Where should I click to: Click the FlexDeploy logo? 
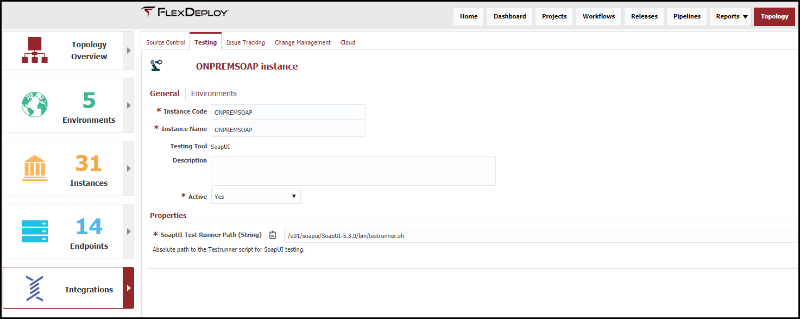[185, 12]
